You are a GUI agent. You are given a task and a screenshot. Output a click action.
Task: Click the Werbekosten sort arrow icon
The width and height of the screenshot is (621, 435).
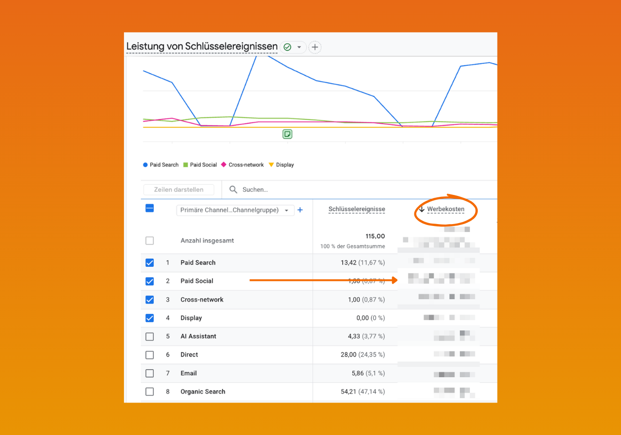422,210
